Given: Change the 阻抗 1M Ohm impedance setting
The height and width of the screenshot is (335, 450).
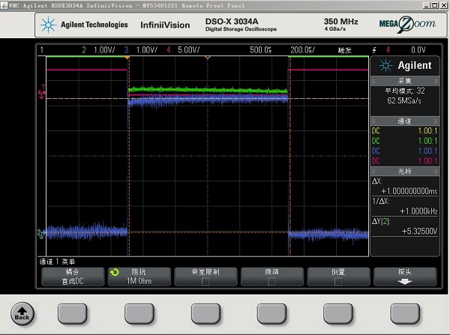Looking at the screenshot, I should tap(138, 277).
